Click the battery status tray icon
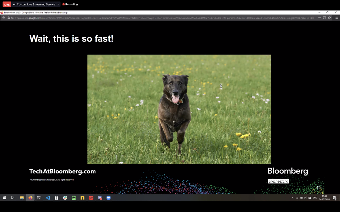The image size is (340, 212). click(301, 198)
